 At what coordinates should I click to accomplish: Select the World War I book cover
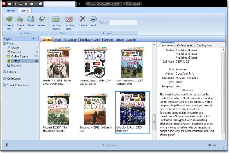click(58, 110)
